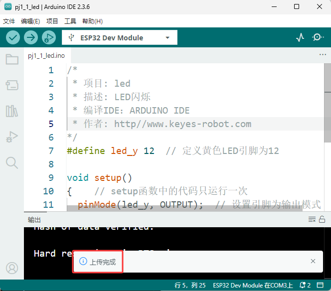Open the 文件 menu

click(9, 21)
